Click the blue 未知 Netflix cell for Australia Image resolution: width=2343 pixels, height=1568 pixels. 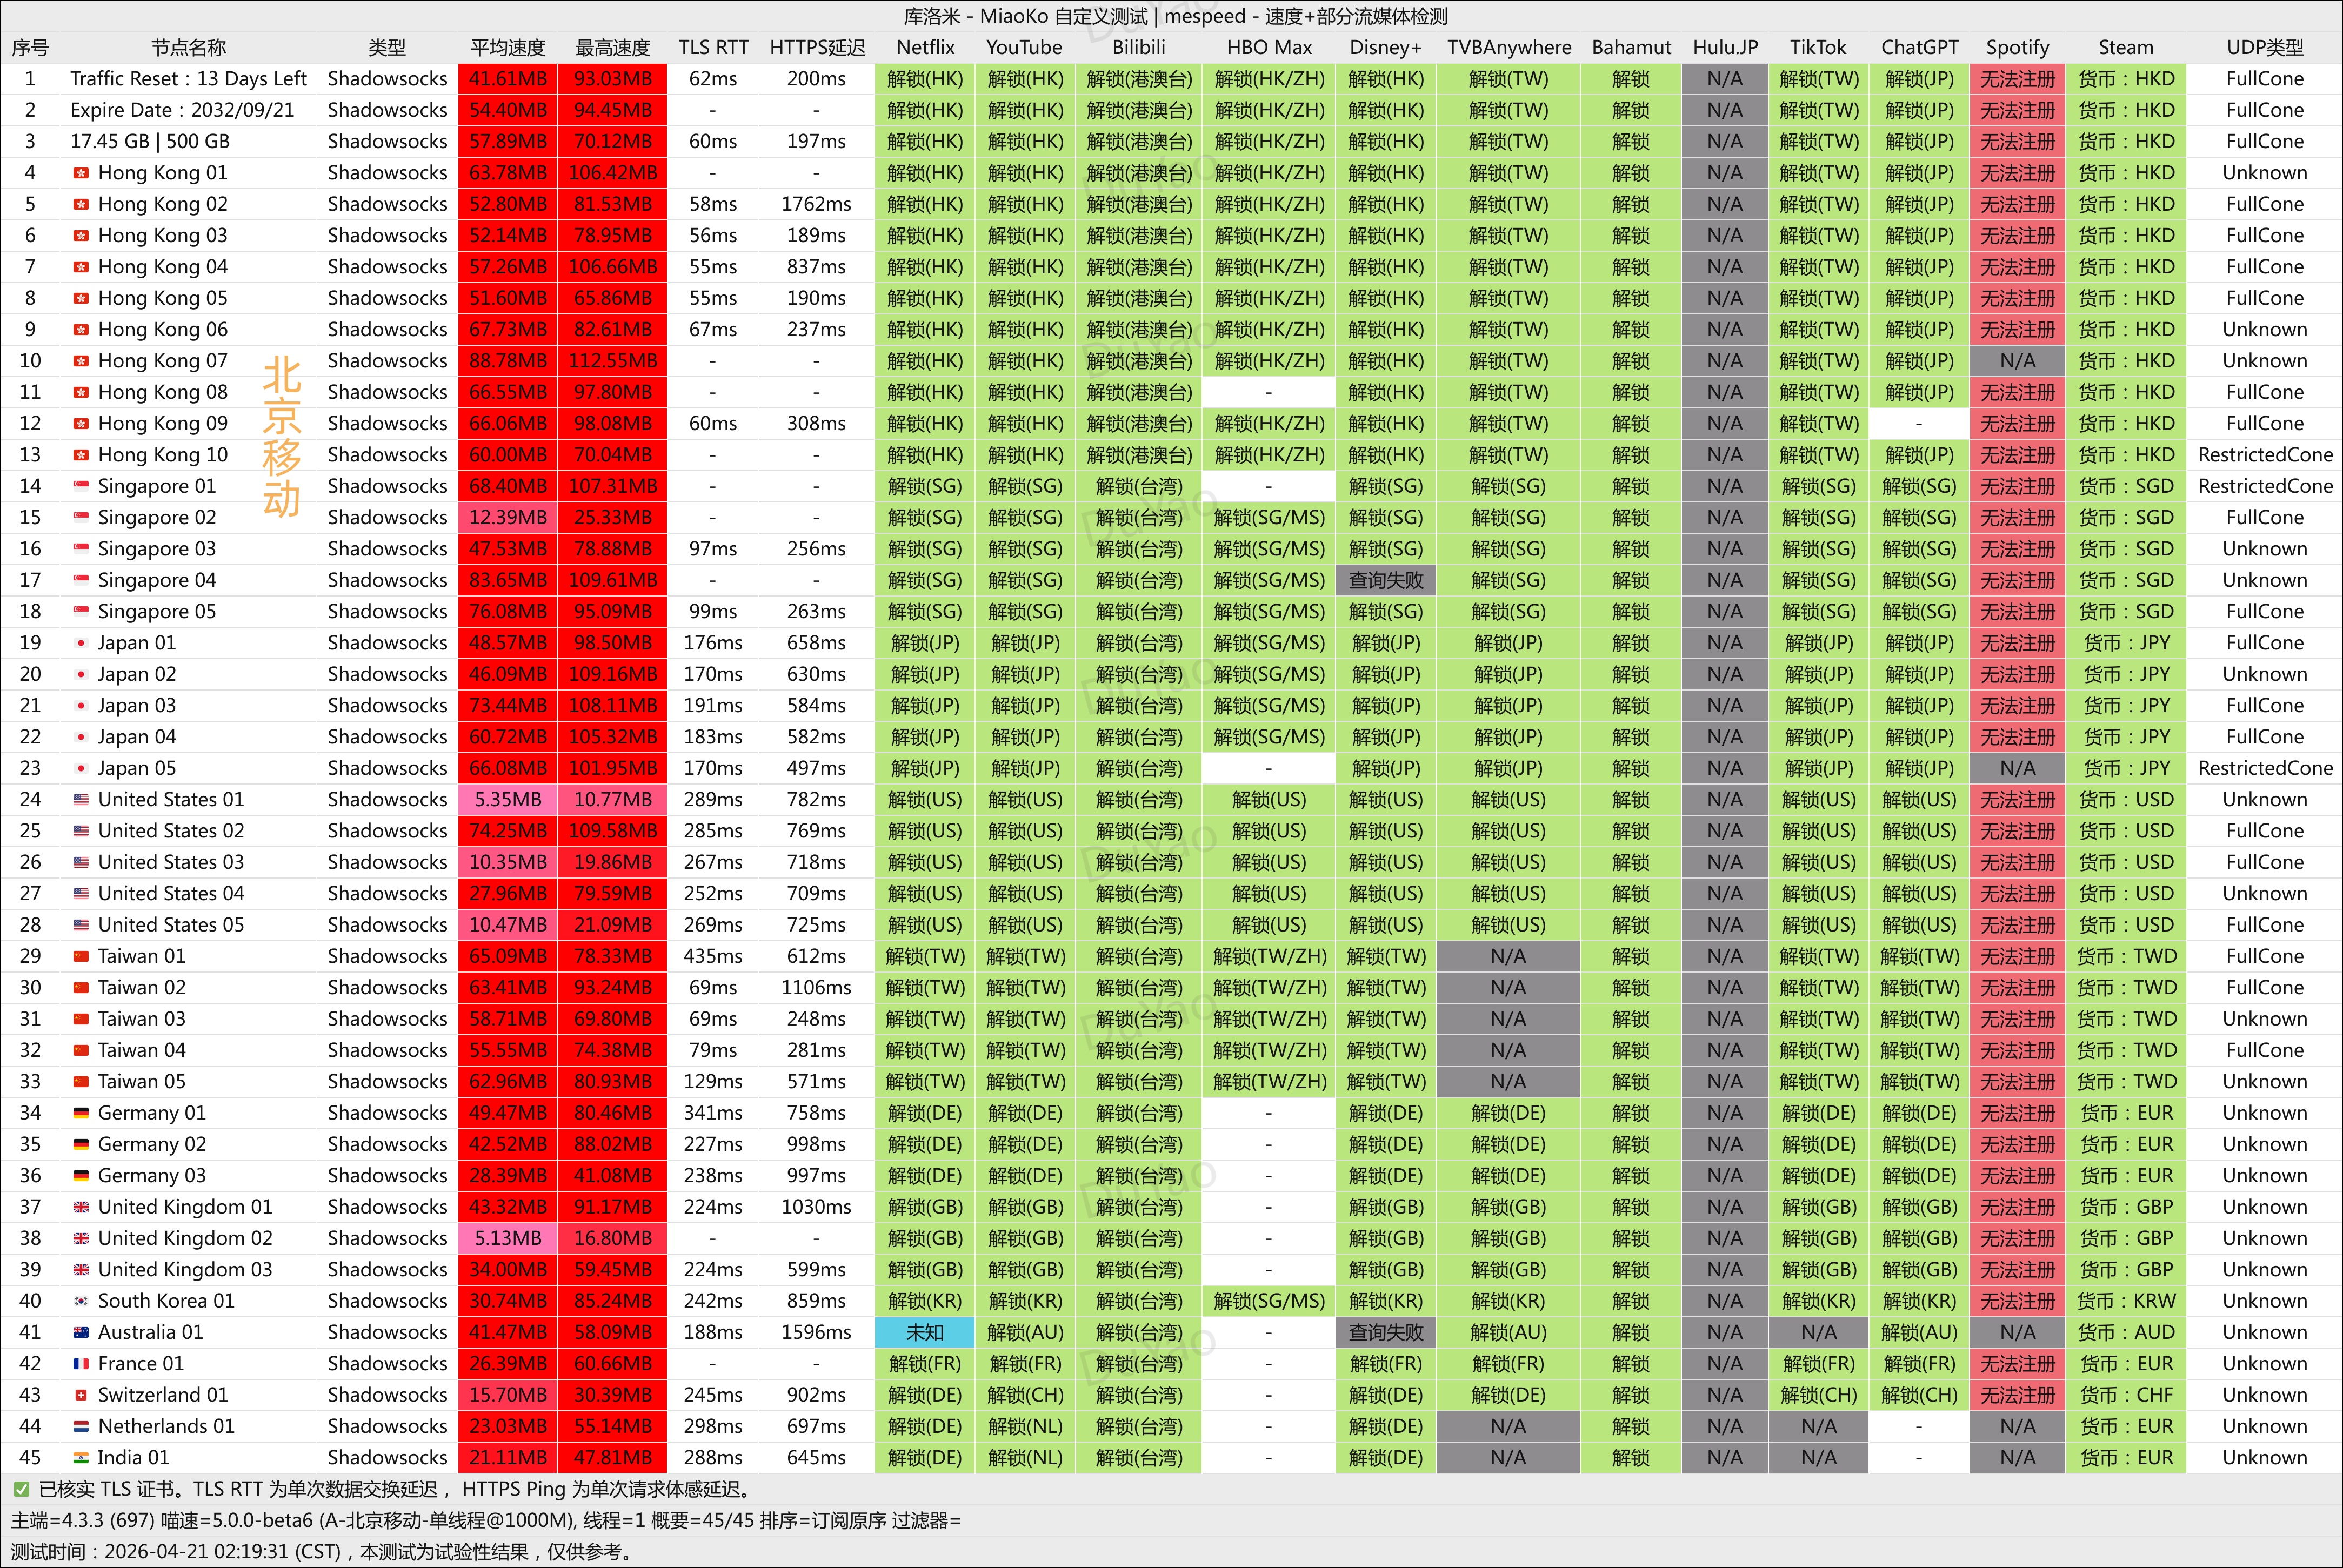[x=924, y=1332]
